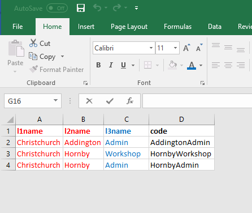Open the Name Box dropdown arrow
The height and width of the screenshot is (213, 252).
point(55,100)
